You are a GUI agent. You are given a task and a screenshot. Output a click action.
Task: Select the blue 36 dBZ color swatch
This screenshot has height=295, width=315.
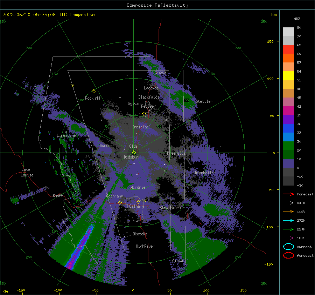coord(288,128)
